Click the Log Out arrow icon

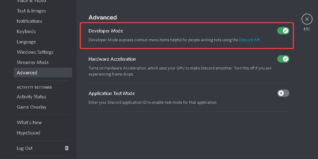pos(67,148)
